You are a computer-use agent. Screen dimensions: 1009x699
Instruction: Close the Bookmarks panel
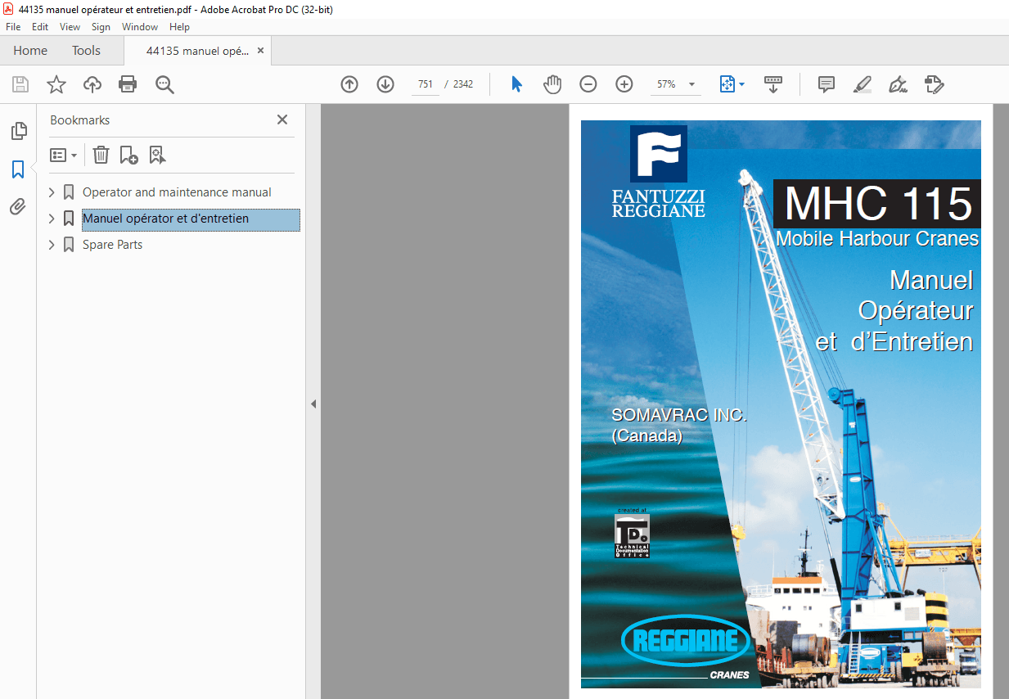pos(282,120)
